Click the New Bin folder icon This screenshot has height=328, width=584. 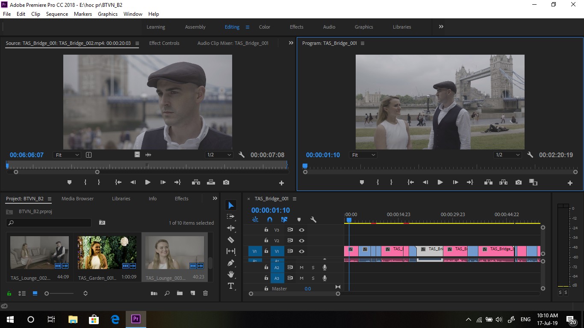point(180,293)
